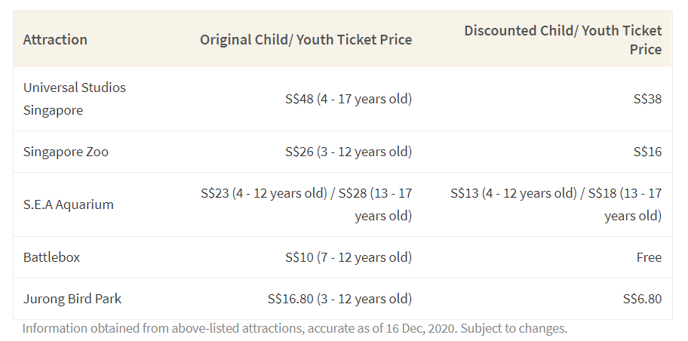688x341 pixels.
Task: Select the Original Child/ Youth Ticket Price header
Action: (306, 39)
